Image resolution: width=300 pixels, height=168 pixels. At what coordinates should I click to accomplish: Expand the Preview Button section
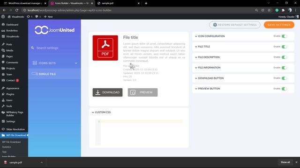[x=207, y=89]
